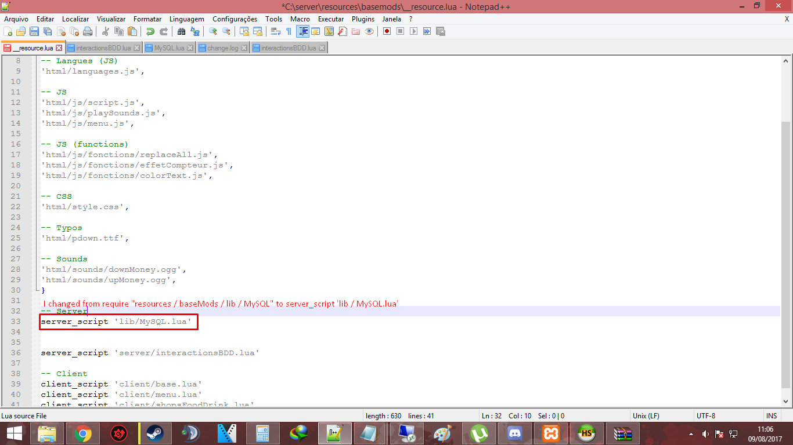Open the Localizar menu
This screenshot has height=445, width=793.
click(x=75, y=19)
